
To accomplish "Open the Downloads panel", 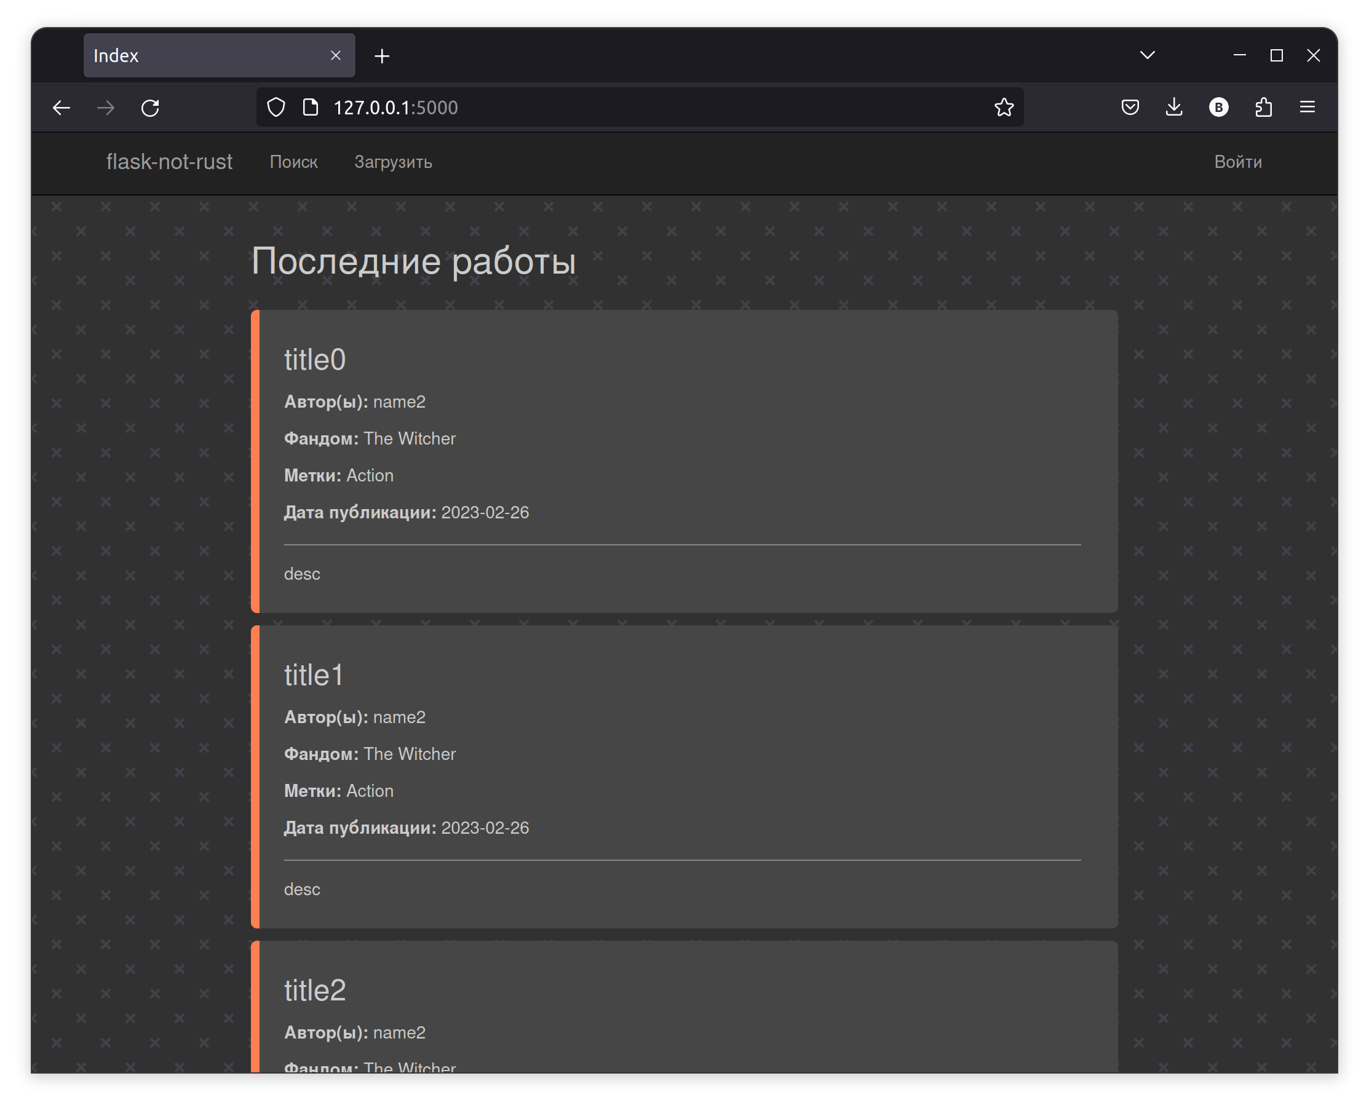I will pos(1173,107).
